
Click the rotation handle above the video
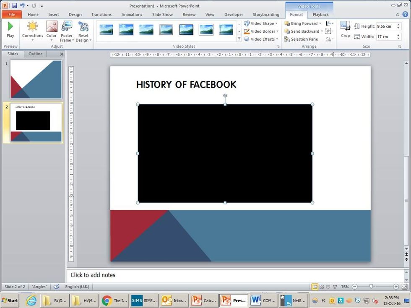tap(225, 96)
